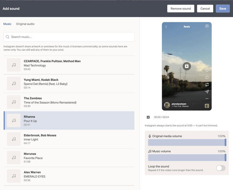Click the Remove sound button
Viewport: 233px width, 190px height.
(180, 9)
